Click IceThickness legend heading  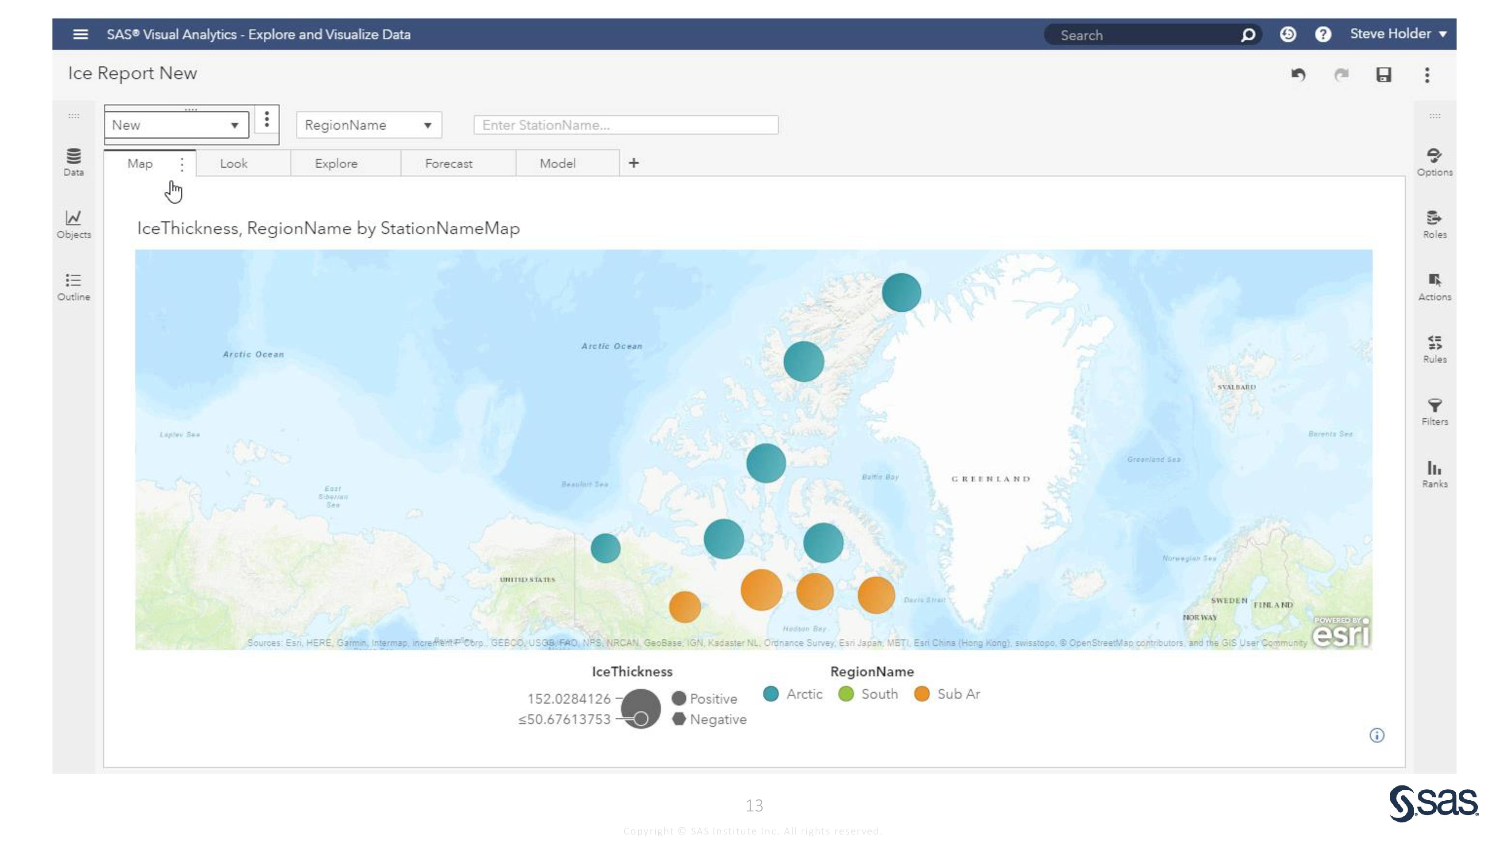coord(632,672)
